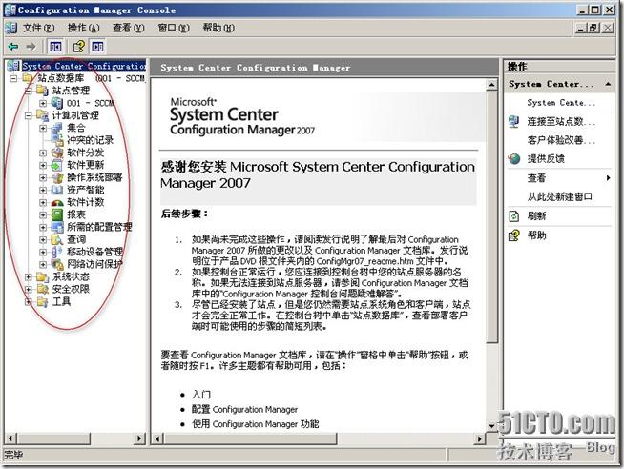The width and height of the screenshot is (624, 469).
Task: Click the System Cente... action item
Action: tap(561, 103)
